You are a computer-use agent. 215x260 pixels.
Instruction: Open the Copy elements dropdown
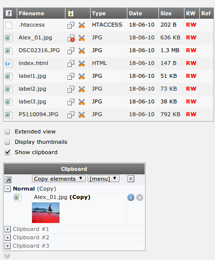(59, 179)
